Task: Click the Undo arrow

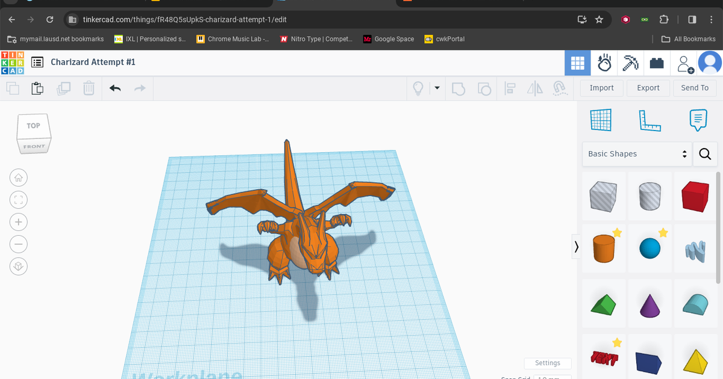Action: [114, 88]
